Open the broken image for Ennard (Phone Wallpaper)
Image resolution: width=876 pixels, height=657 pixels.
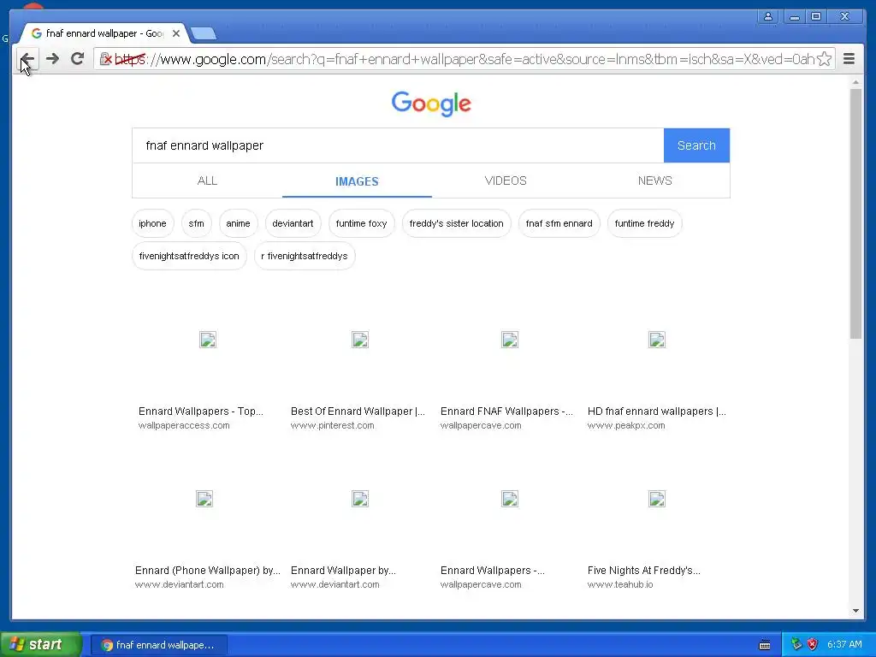click(x=204, y=499)
